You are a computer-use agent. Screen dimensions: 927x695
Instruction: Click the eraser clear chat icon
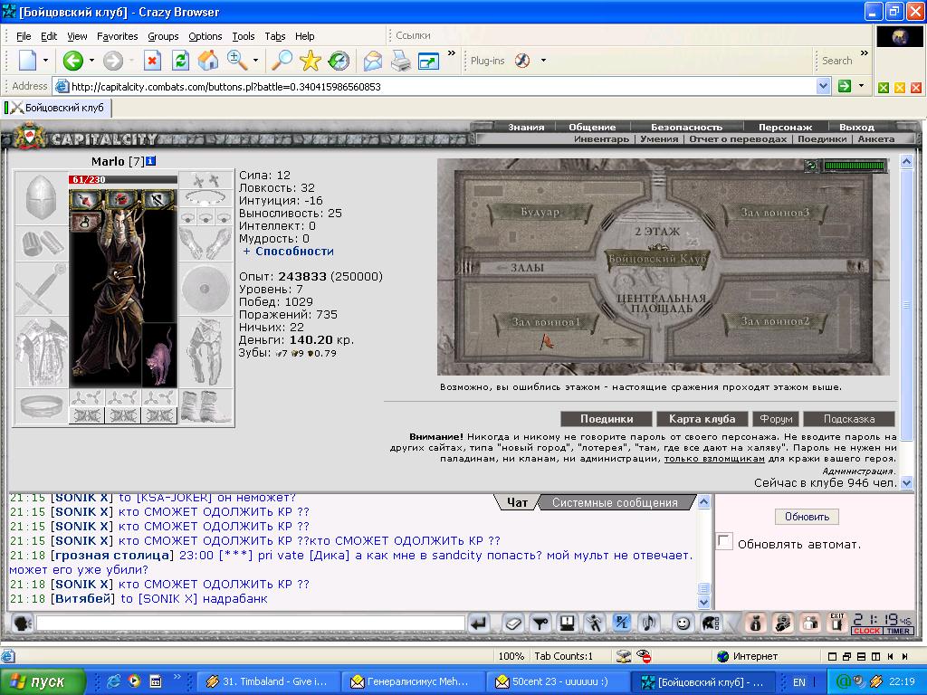click(514, 623)
